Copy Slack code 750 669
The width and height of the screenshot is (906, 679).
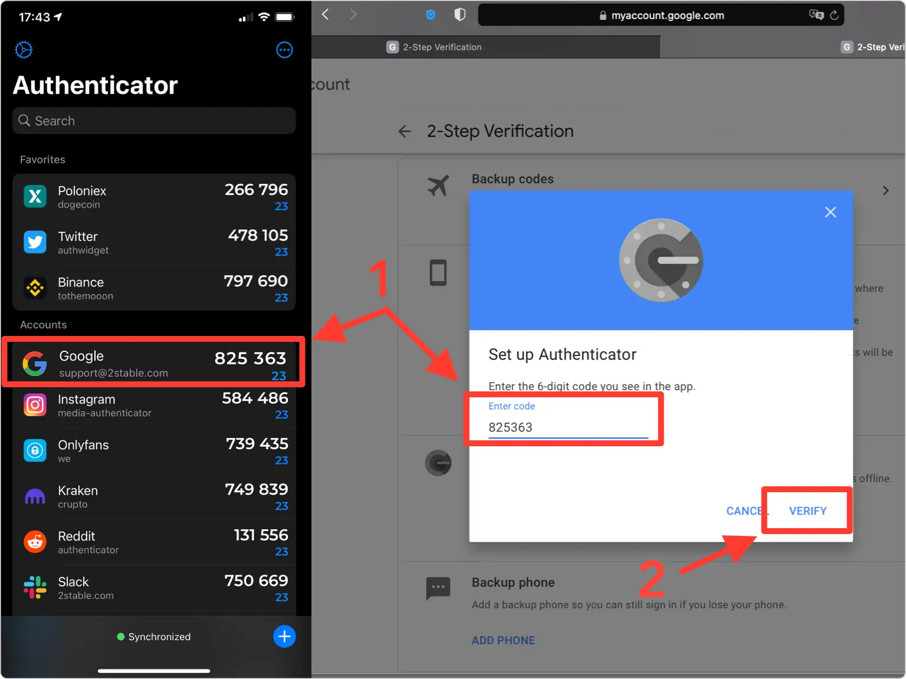256,581
